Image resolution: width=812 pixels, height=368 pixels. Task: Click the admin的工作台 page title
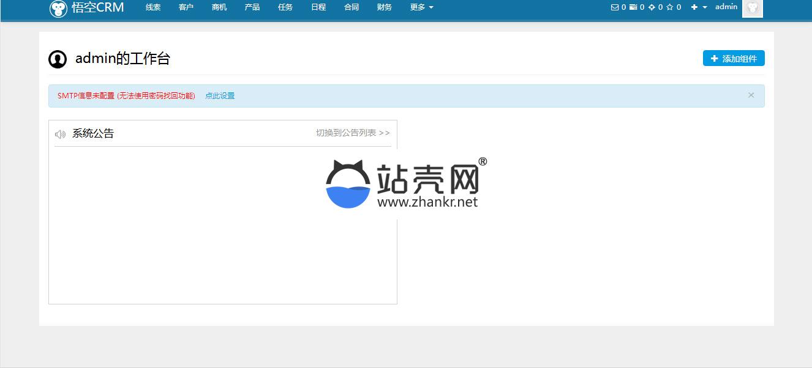pyautogui.click(x=122, y=59)
